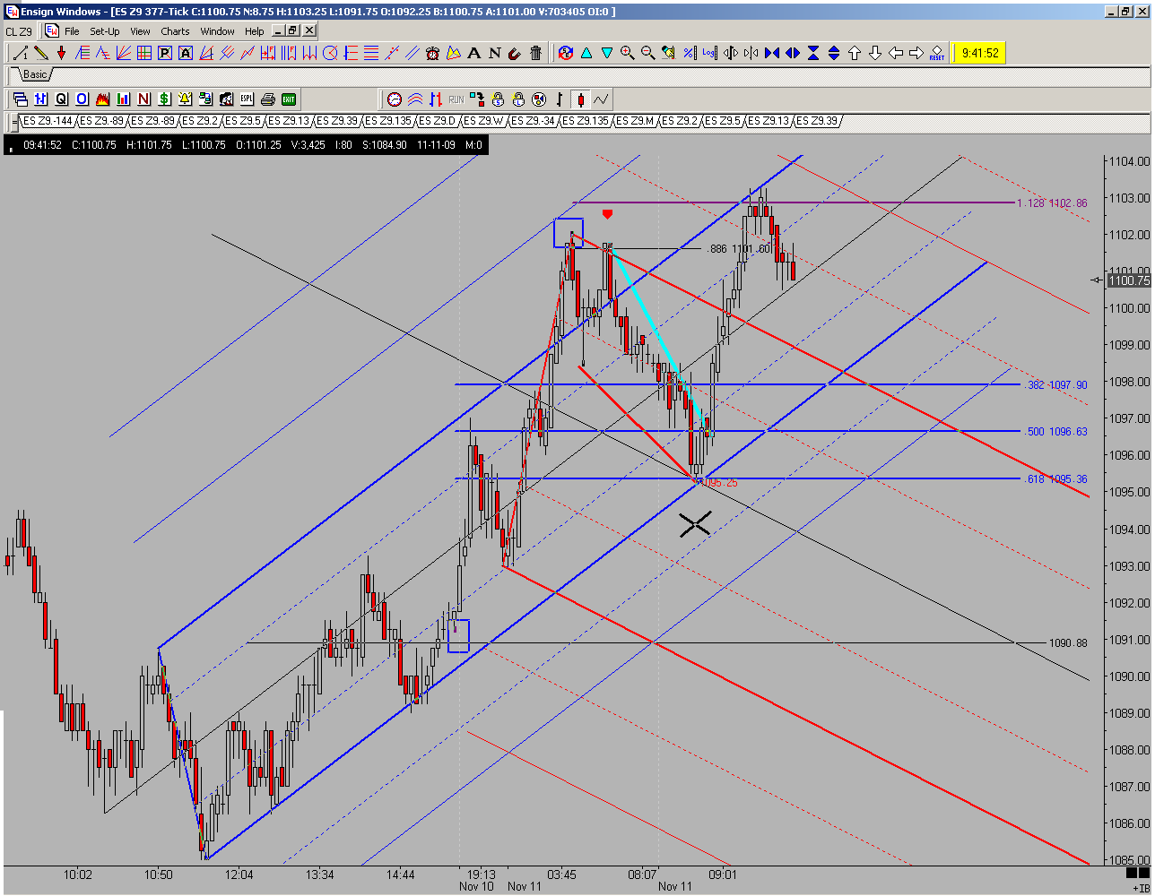Click the Q quote page icon
The width and height of the screenshot is (1155, 896).
62,99
